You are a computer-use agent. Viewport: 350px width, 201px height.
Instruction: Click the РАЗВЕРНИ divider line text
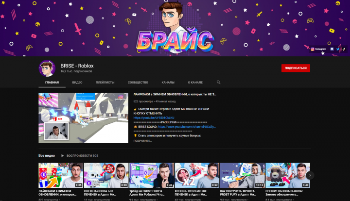(170, 122)
